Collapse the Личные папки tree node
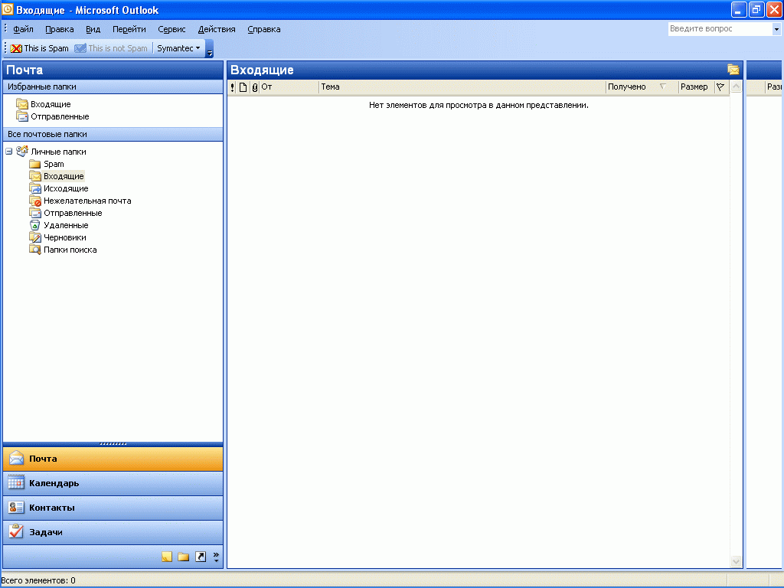This screenshot has width=784, height=588. (8, 151)
